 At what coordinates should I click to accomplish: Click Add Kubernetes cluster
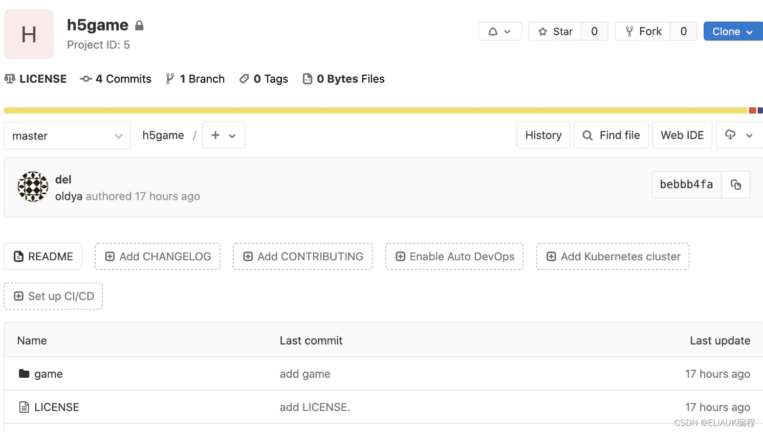point(613,257)
